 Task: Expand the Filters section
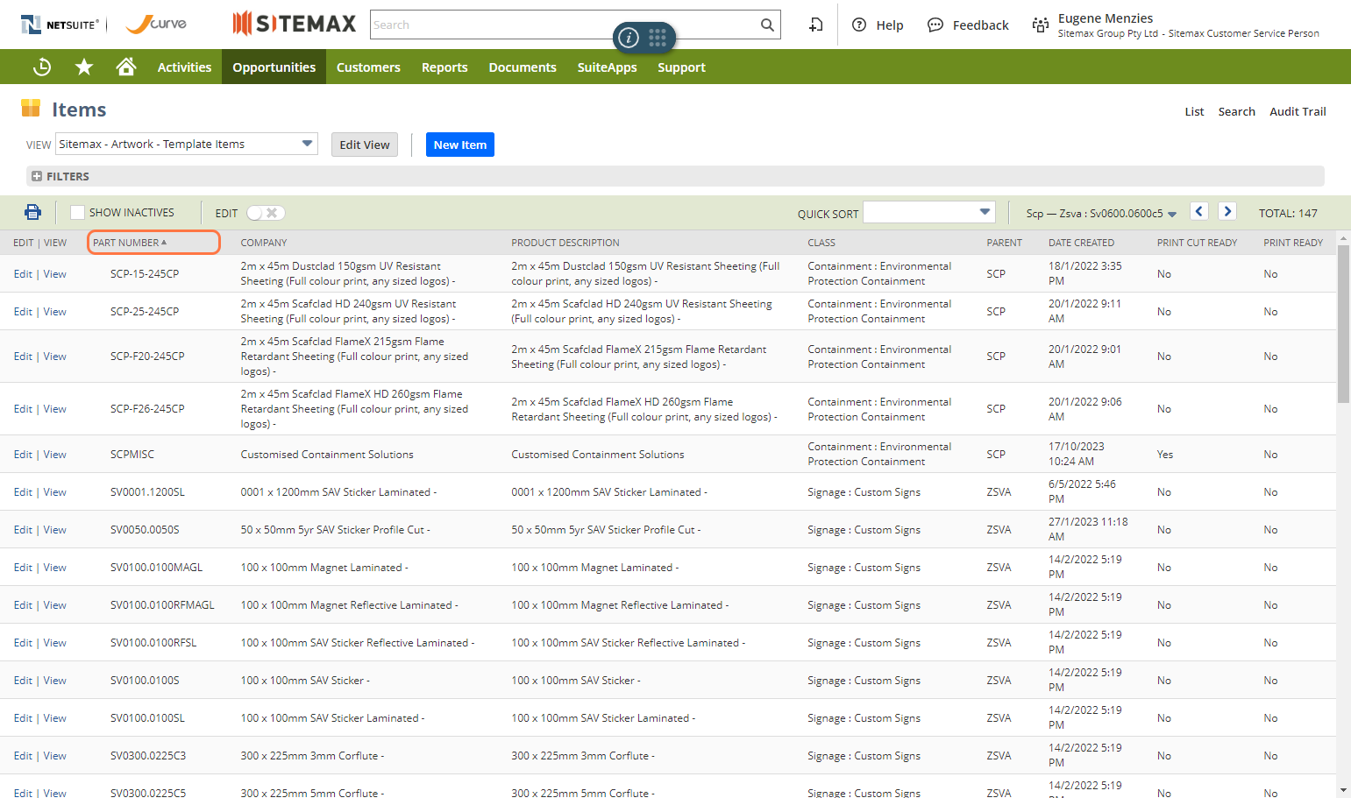click(37, 176)
